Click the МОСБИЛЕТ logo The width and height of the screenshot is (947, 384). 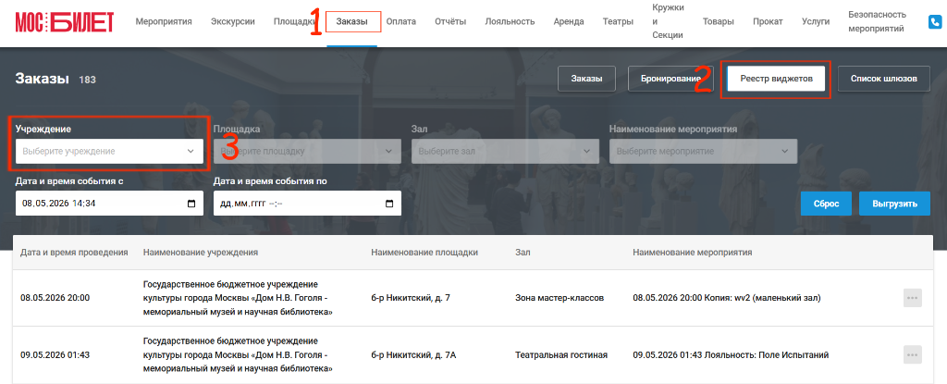(x=64, y=22)
